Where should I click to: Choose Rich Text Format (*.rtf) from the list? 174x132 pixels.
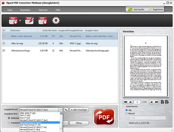(40, 125)
